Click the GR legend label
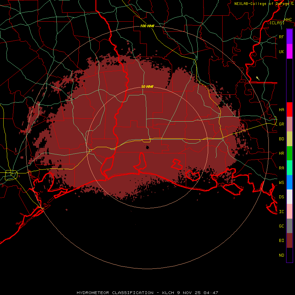The height and width of the screenshot is (295, 295). pyautogui.click(x=281, y=124)
